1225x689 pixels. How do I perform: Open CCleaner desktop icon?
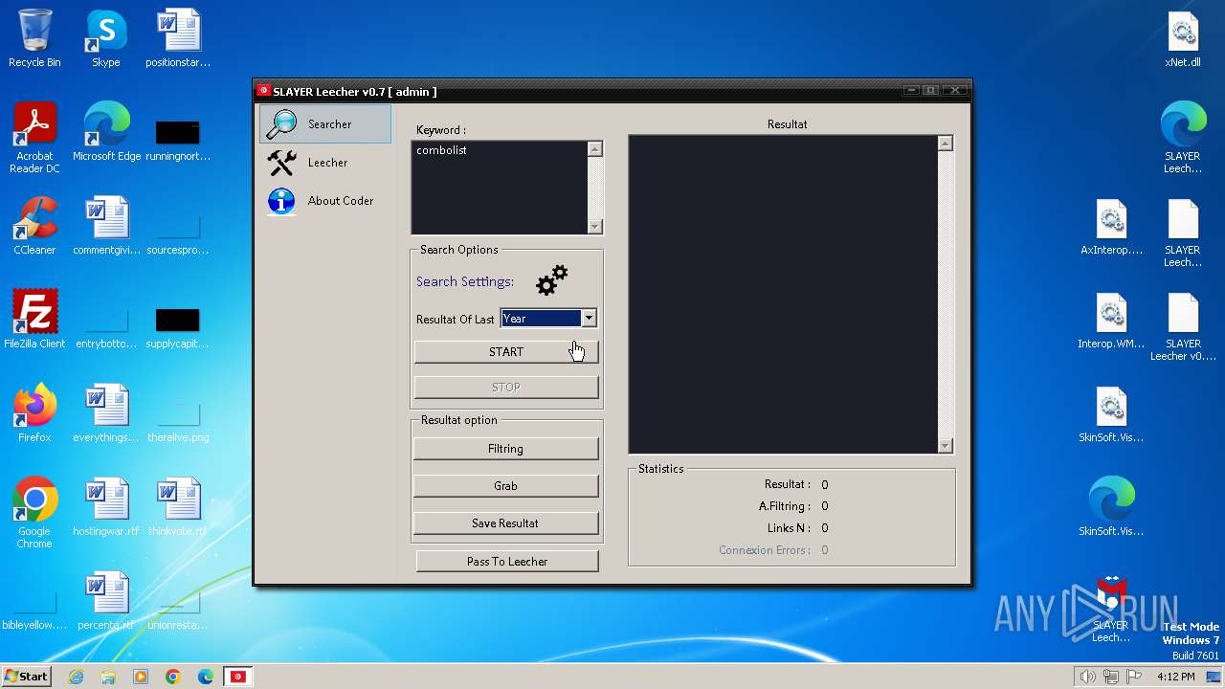pos(34,226)
